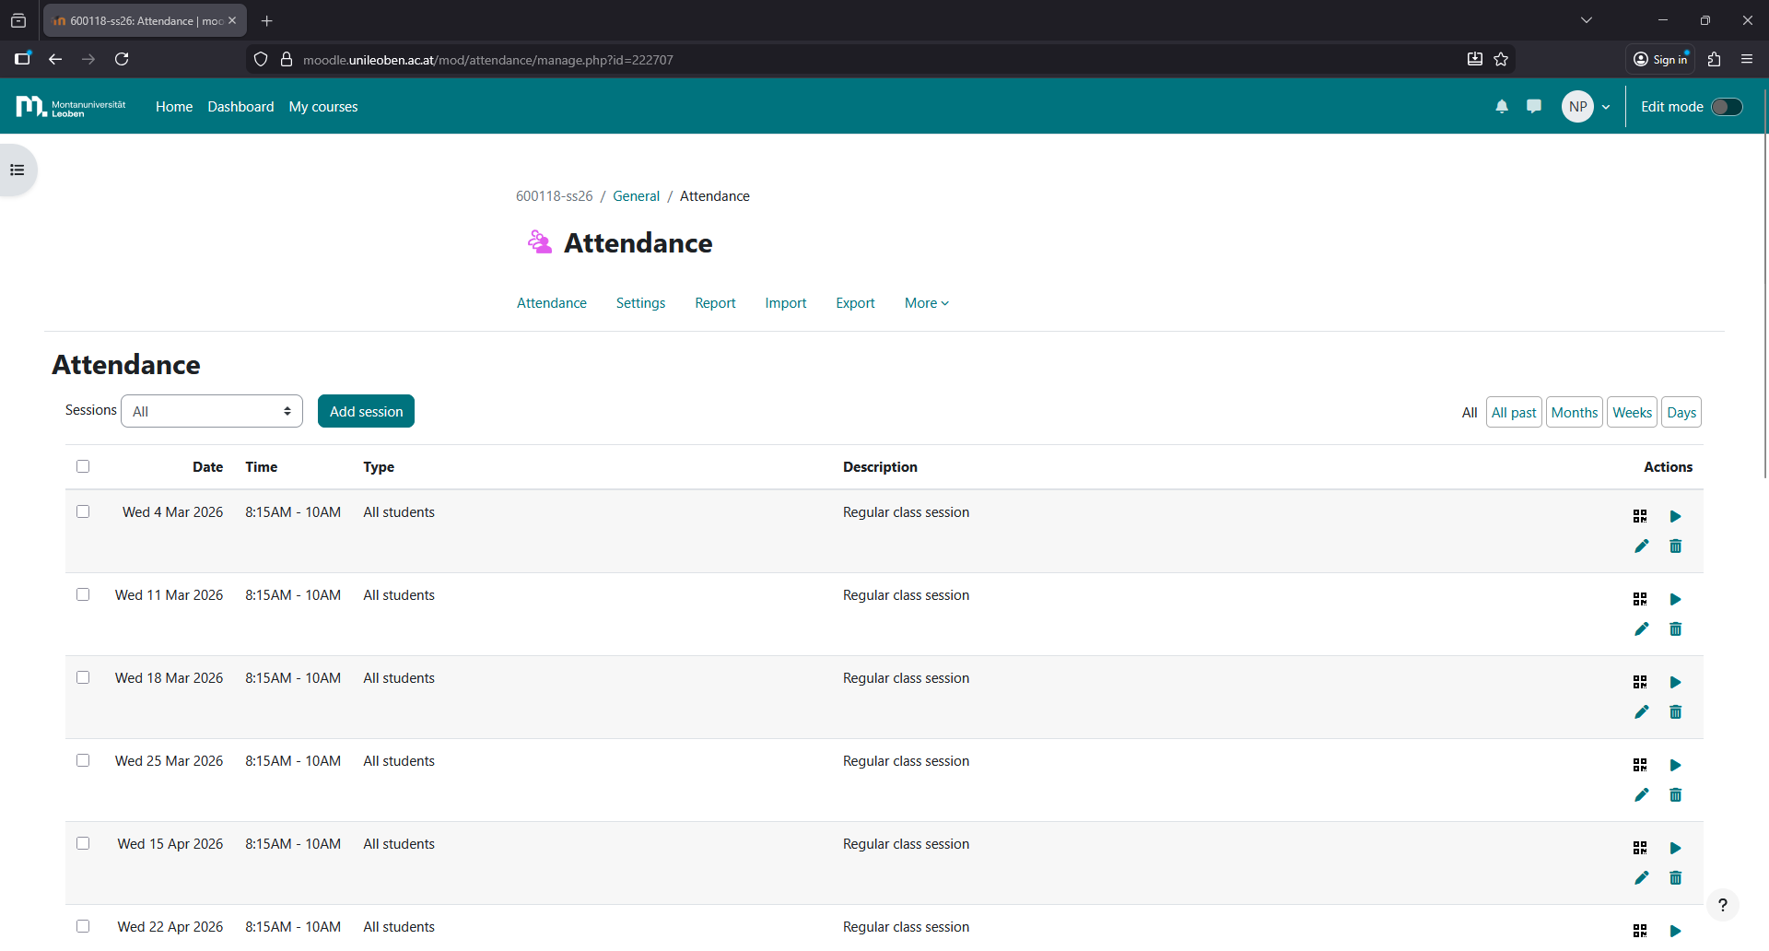Open the course index sidebar
The image size is (1769, 951).
click(x=18, y=170)
